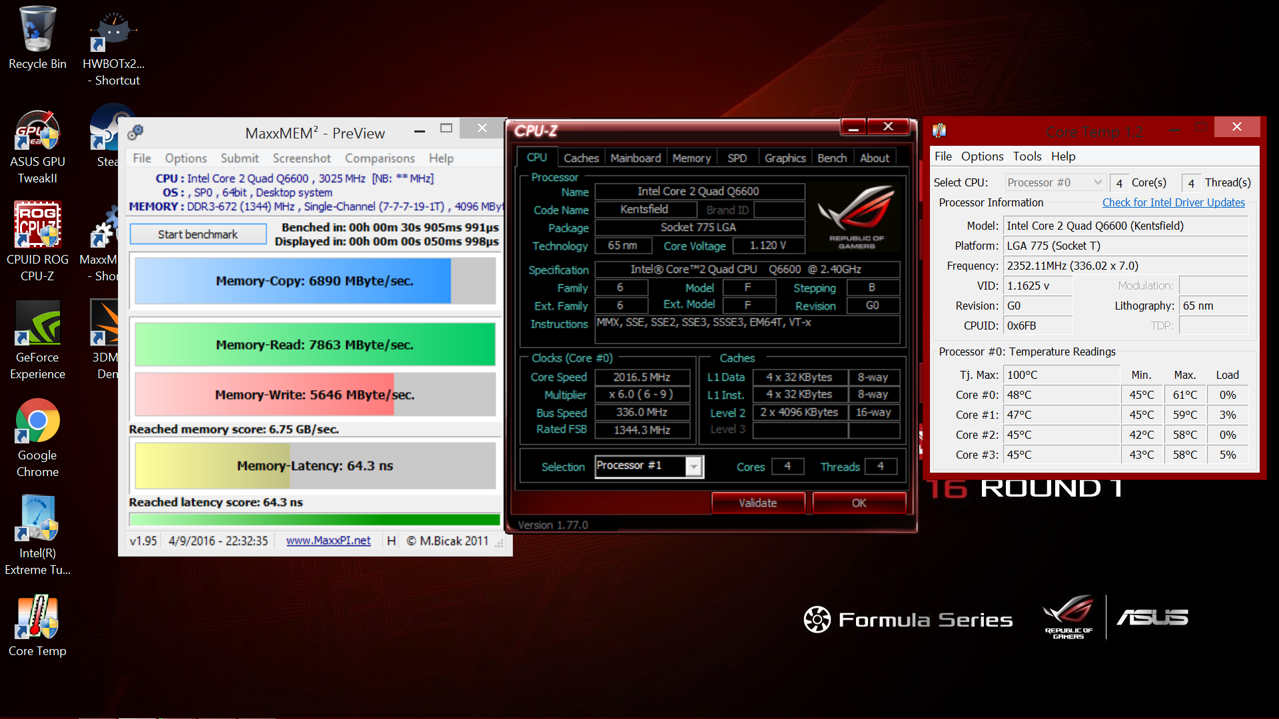
Task: Click Core Temp Frequency value field
Action: click(x=1126, y=266)
